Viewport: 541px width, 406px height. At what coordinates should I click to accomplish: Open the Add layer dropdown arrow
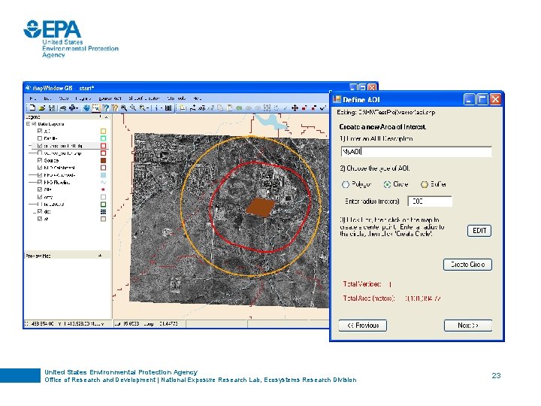click(77, 108)
